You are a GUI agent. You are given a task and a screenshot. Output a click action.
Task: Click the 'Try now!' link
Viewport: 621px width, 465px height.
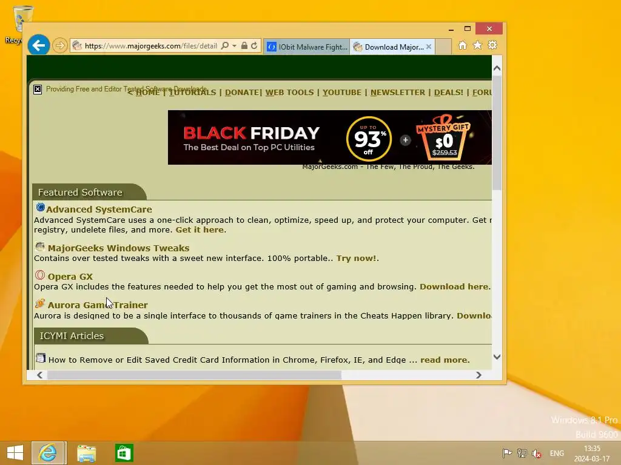click(x=356, y=258)
